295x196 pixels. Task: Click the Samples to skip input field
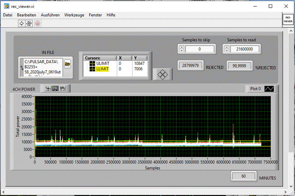click(x=200, y=49)
